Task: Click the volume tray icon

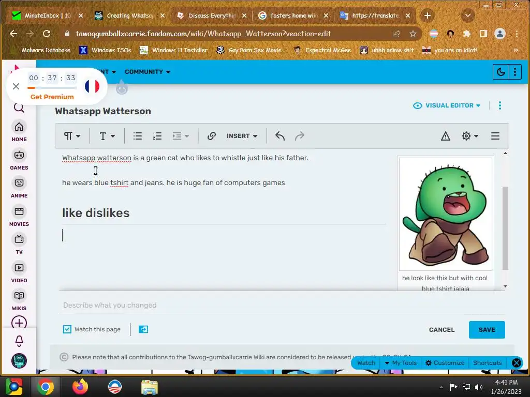Action: click(479, 387)
